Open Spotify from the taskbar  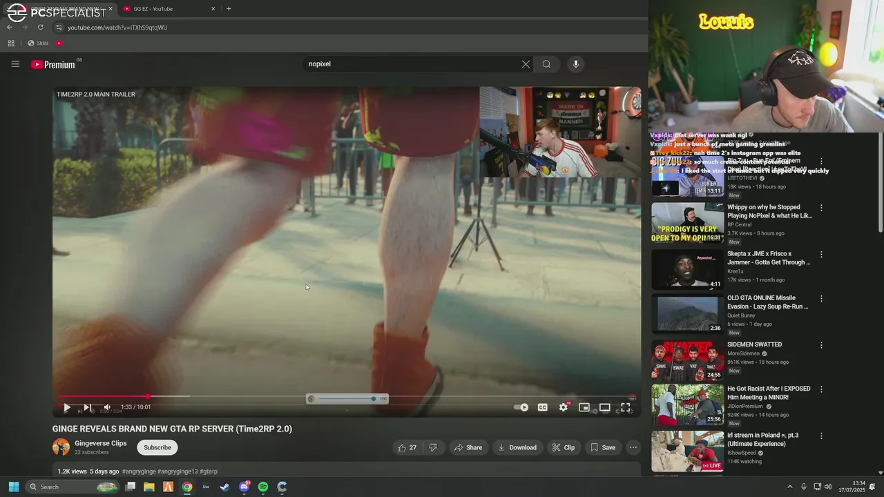point(263,487)
